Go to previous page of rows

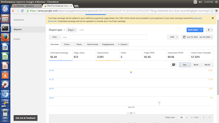204,118
